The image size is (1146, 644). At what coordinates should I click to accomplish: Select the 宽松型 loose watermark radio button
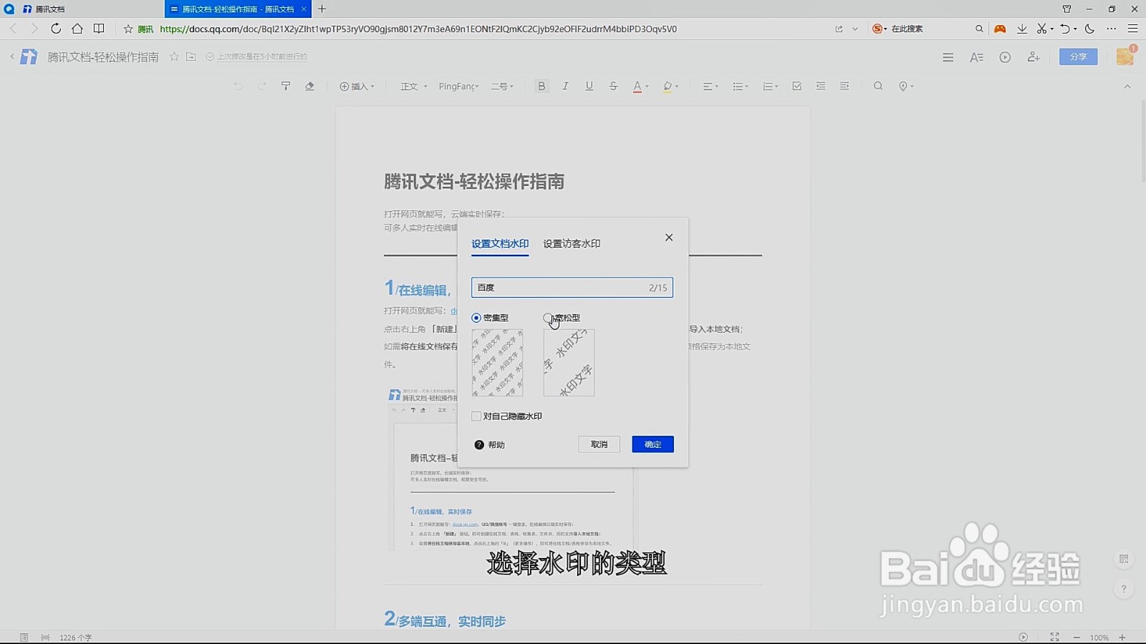(548, 318)
